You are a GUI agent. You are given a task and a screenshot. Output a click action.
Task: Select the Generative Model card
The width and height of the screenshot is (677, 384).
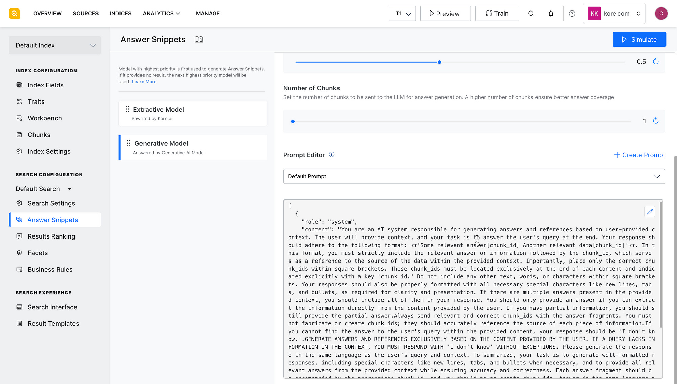(x=193, y=148)
